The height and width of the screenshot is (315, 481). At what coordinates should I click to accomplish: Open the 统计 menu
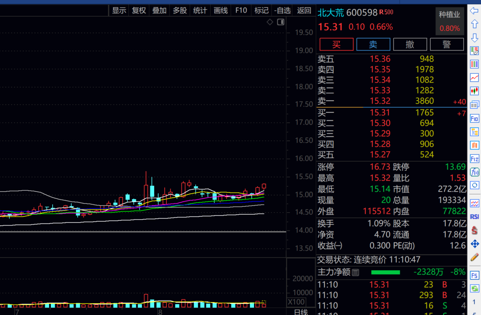[x=200, y=11]
